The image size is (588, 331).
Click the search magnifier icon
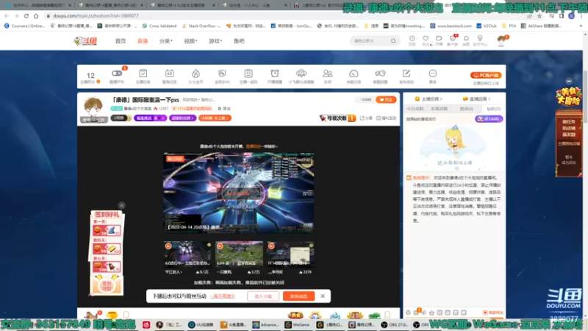tap(393, 41)
